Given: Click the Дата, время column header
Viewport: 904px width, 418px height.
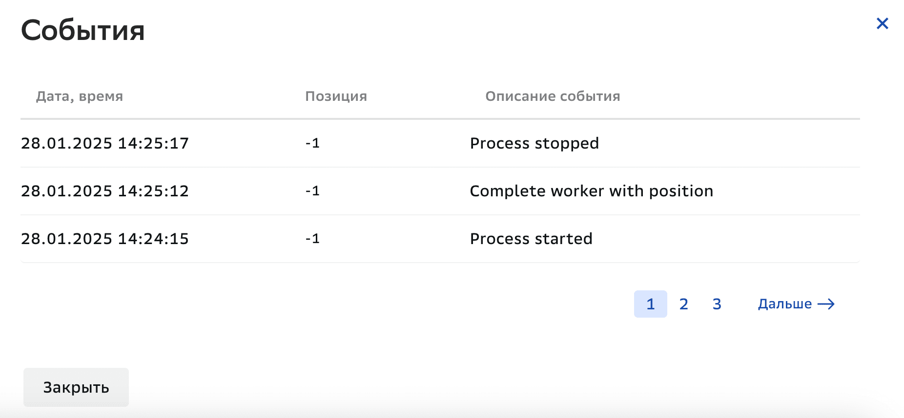Looking at the screenshot, I should click(x=80, y=96).
